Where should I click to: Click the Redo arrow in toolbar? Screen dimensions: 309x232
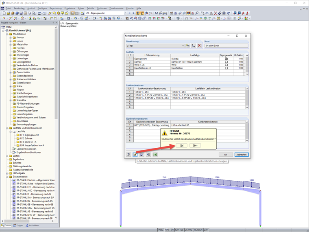click(44, 13)
